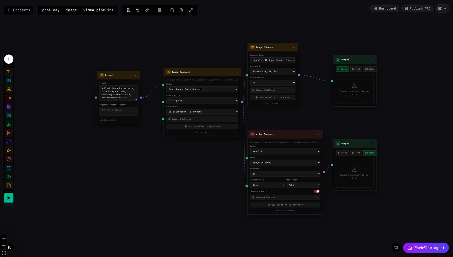Select the green compare scale tool

tap(9, 177)
